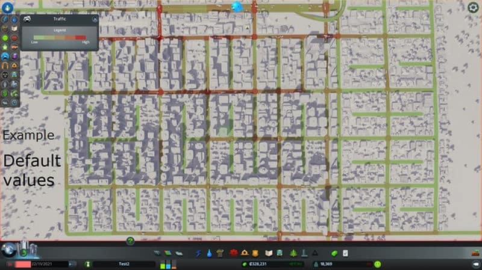Close the Traffic info panel

95,19
